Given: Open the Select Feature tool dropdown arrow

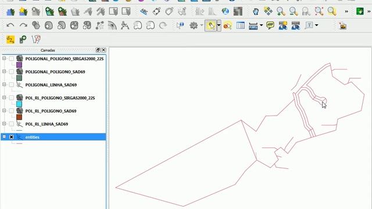Looking at the screenshot, I should [219, 26].
